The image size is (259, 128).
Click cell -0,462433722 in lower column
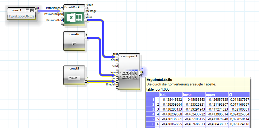coord(194,114)
